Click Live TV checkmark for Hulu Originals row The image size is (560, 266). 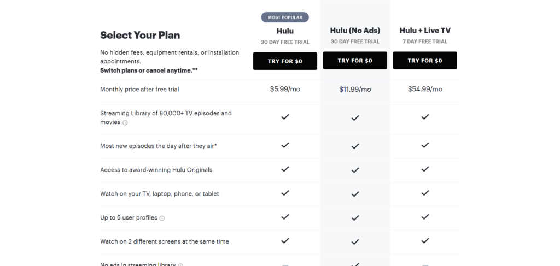point(425,169)
